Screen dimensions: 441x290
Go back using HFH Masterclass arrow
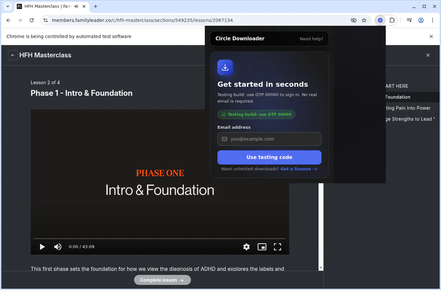pyautogui.click(x=13, y=55)
